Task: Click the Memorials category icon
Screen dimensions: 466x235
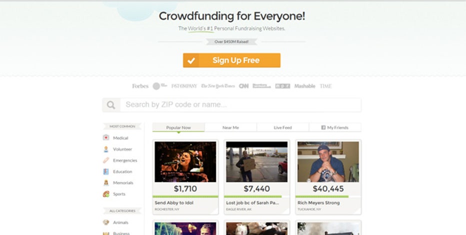Action: 106,182
